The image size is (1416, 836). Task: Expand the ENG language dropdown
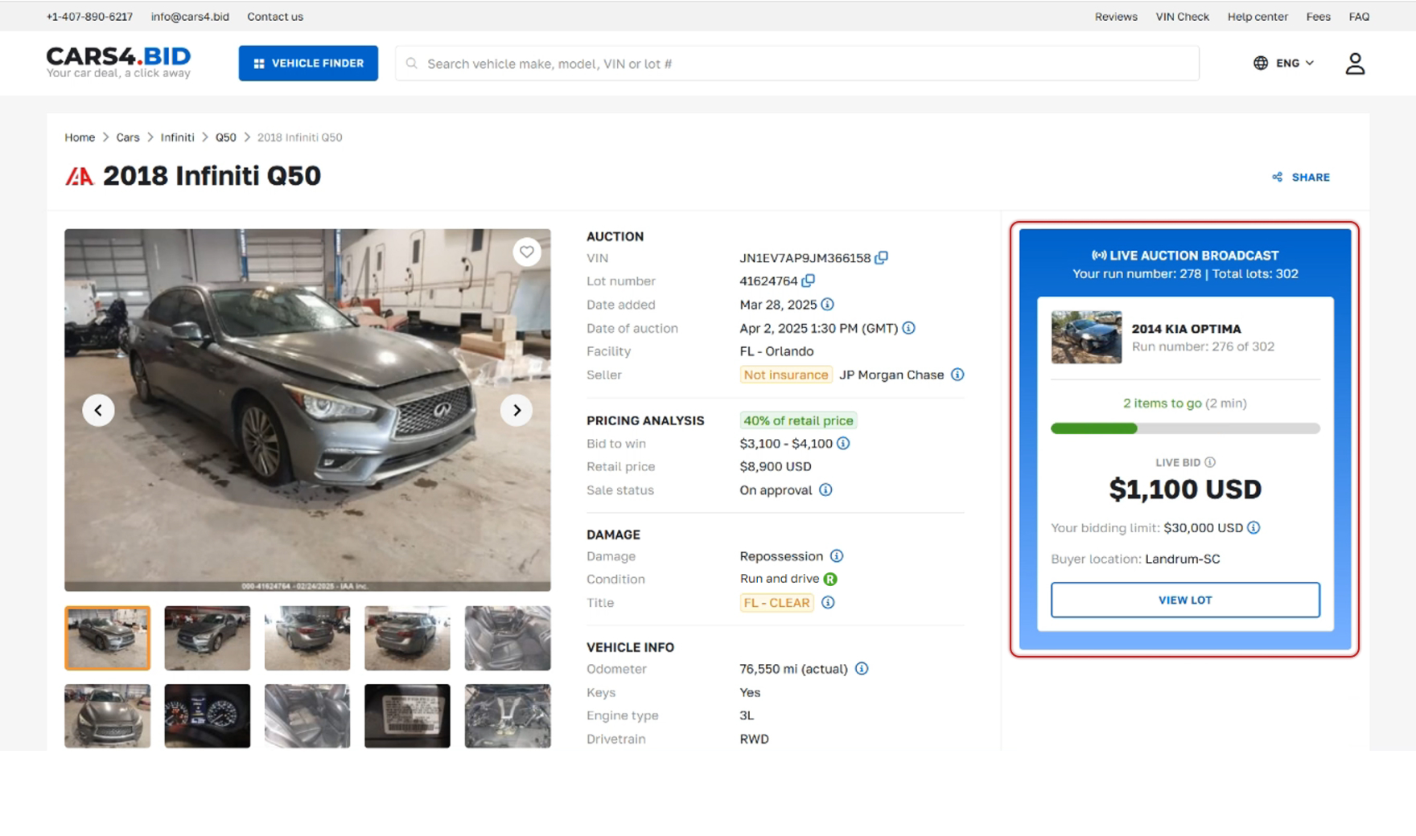(1295, 63)
